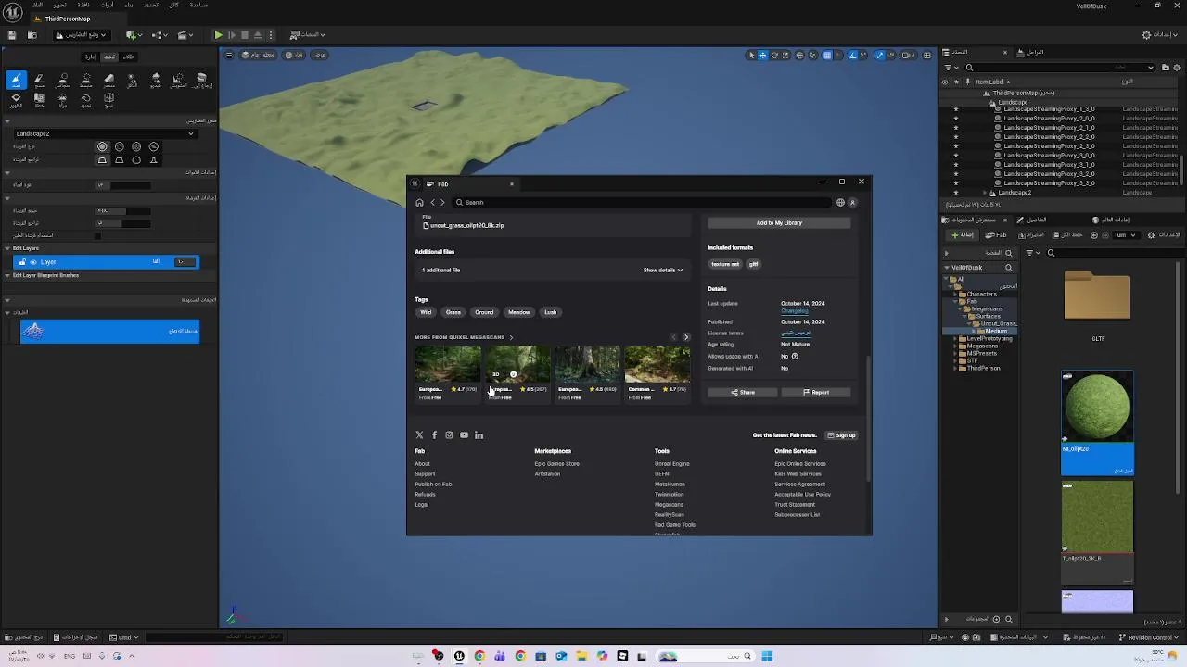Switch to the Manage (إدارة) landscape tab
Screen dimensions: 1187x667
click(x=90, y=57)
